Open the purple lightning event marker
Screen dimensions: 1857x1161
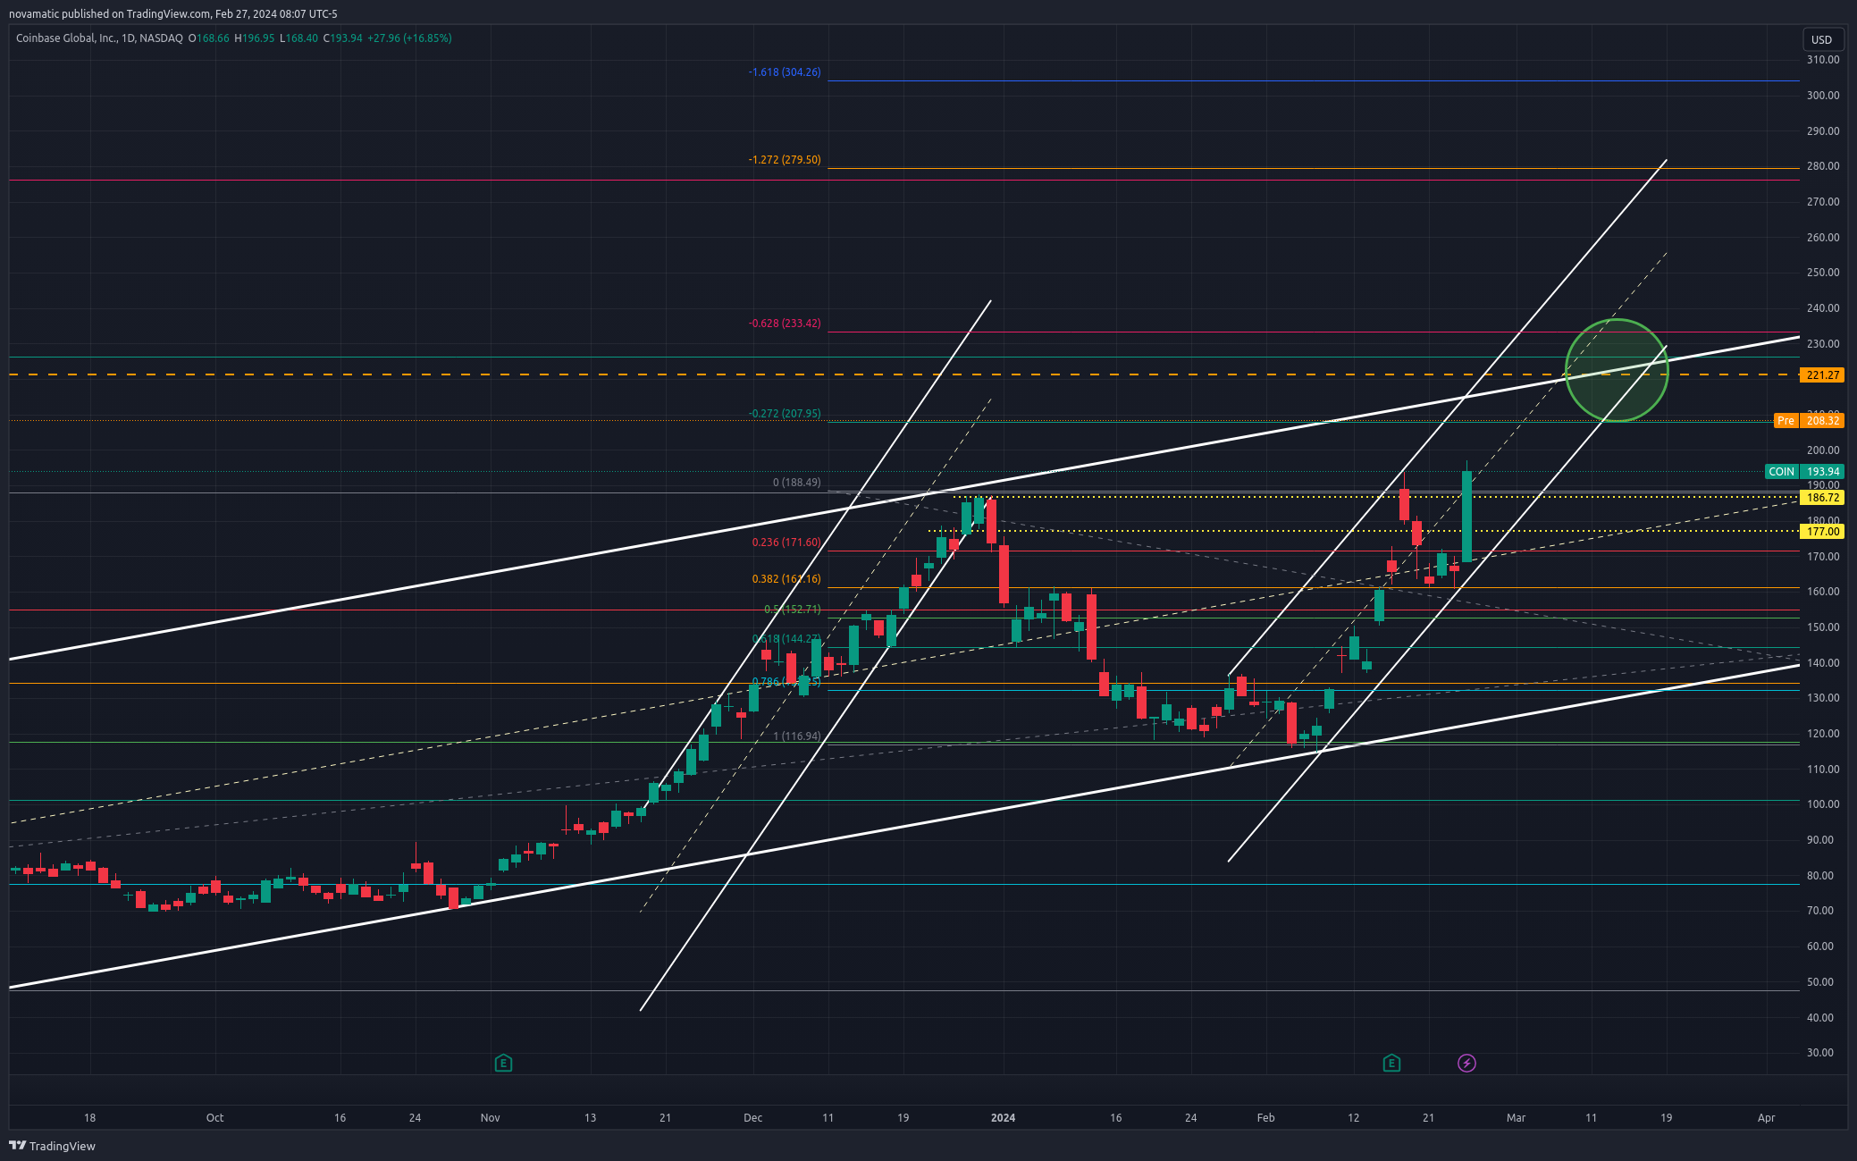coord(1466,1063)
